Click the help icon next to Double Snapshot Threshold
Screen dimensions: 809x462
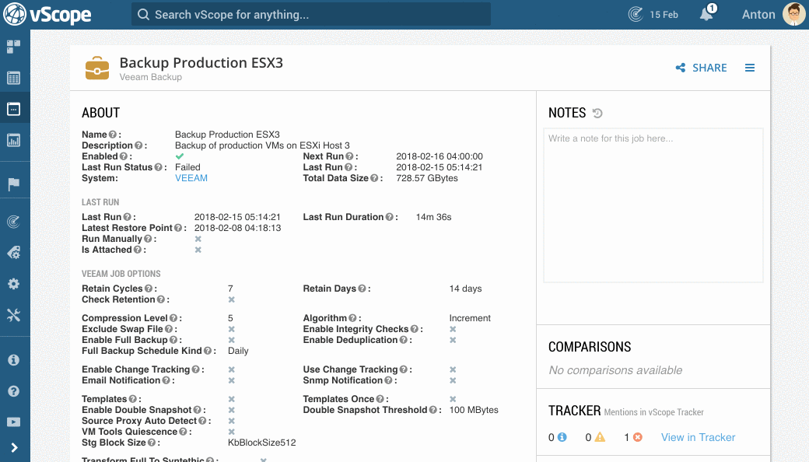(x=433, y=410)
